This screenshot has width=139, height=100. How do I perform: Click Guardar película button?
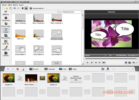37,8
